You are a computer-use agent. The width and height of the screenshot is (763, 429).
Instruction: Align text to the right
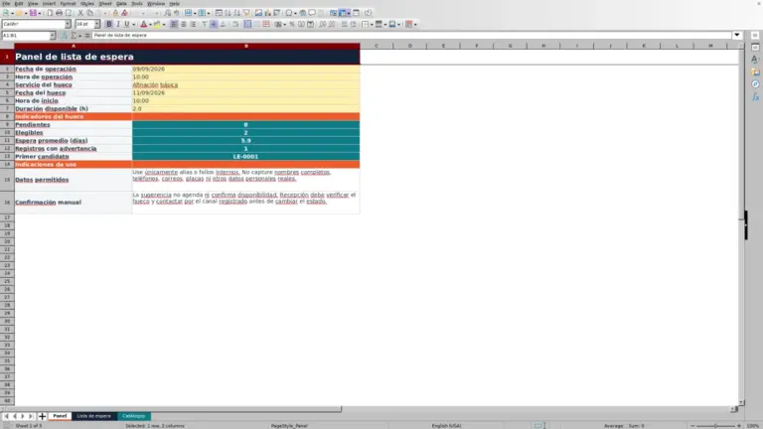tap(193, 24)
